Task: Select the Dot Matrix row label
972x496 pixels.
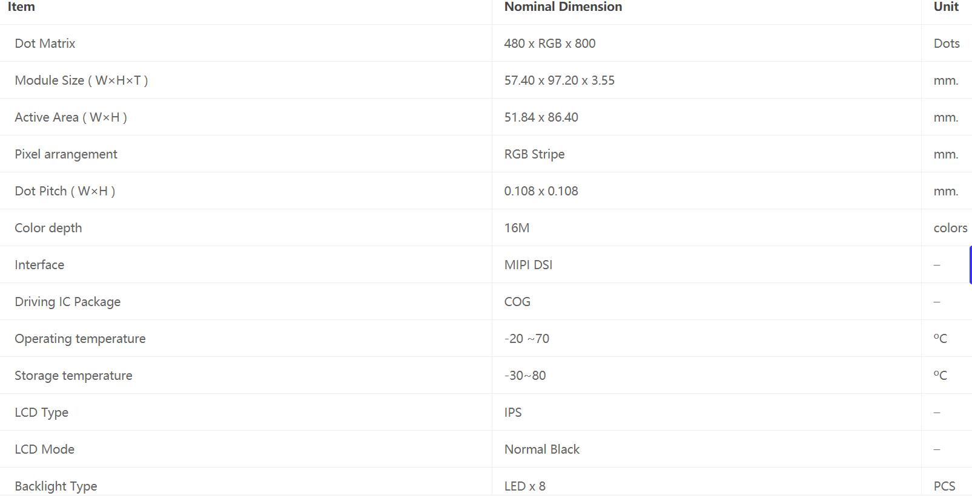Action: [45, 44]
